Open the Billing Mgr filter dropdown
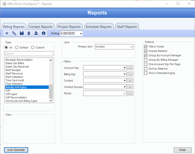Viewport: 195px width, 154px height. coord(124,74)
